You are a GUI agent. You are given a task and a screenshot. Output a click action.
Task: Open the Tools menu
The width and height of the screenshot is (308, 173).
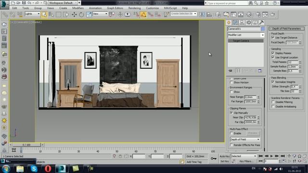pos(26,8)
